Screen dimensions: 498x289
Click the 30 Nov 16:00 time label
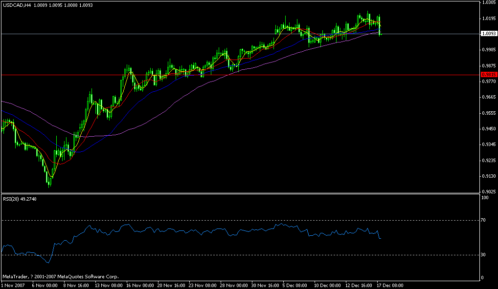coord(266,285)
